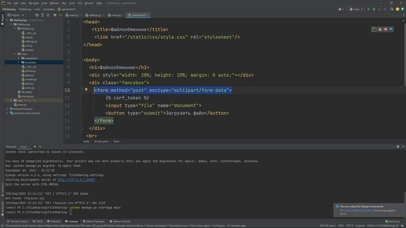Open Terminal panel settings gear
Viewport: 406px width, 228px height.
[x=398, y=146]
